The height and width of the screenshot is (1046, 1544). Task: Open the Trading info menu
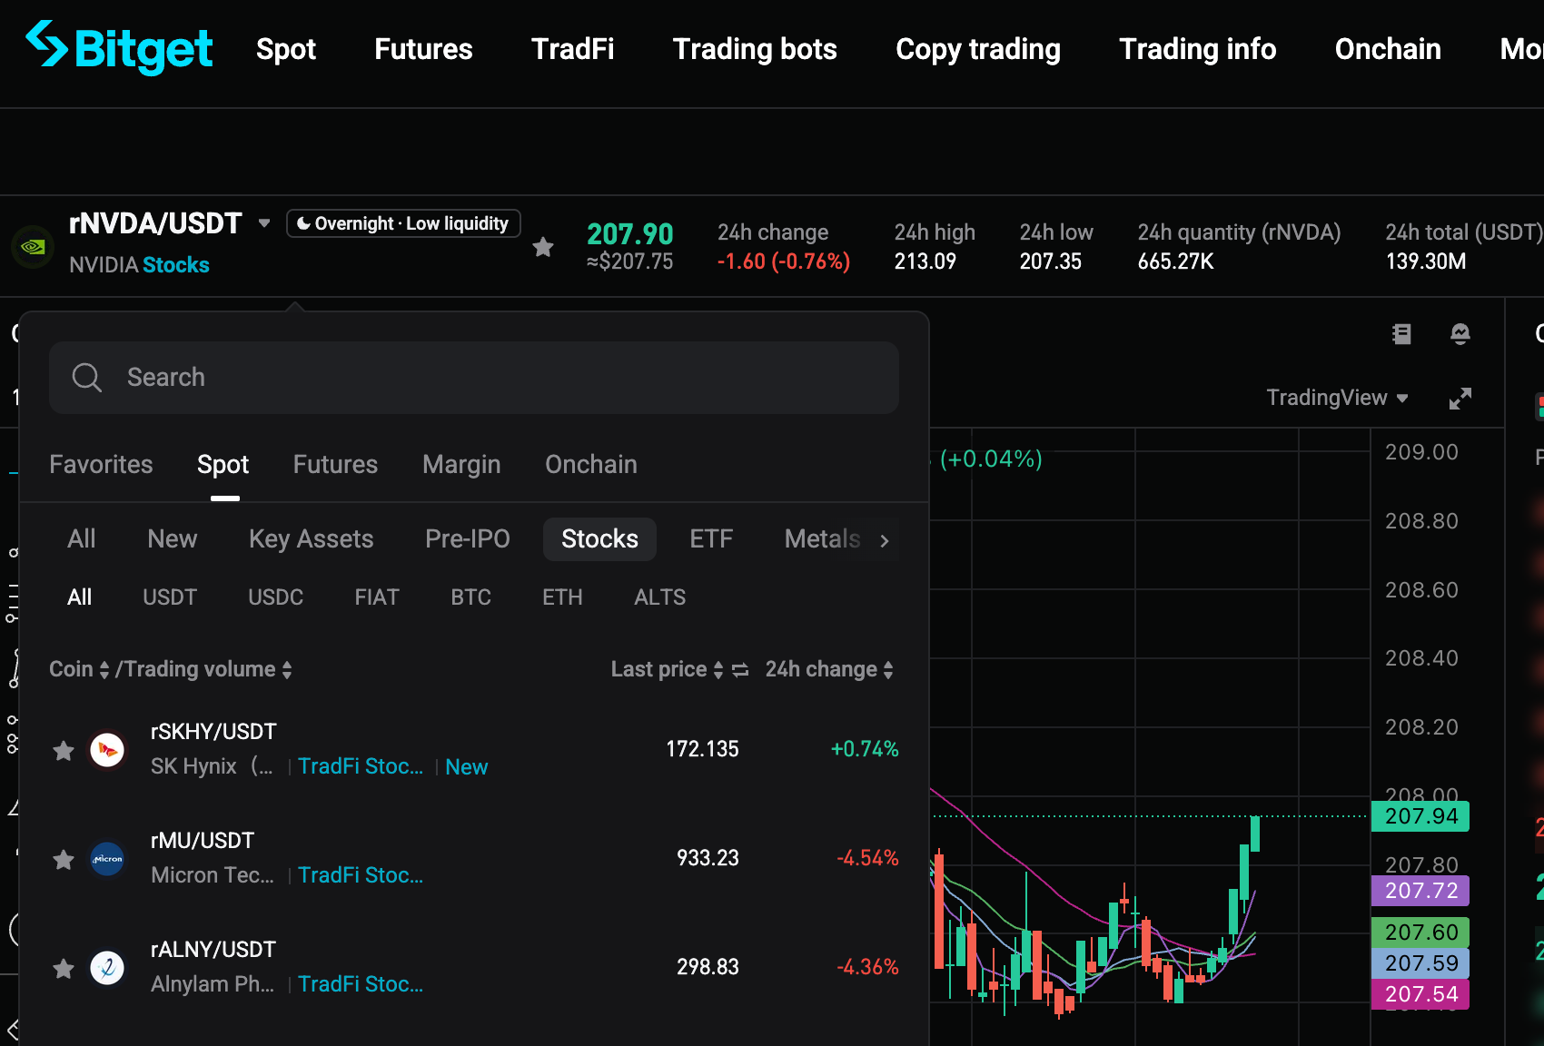click(1198, 49)
